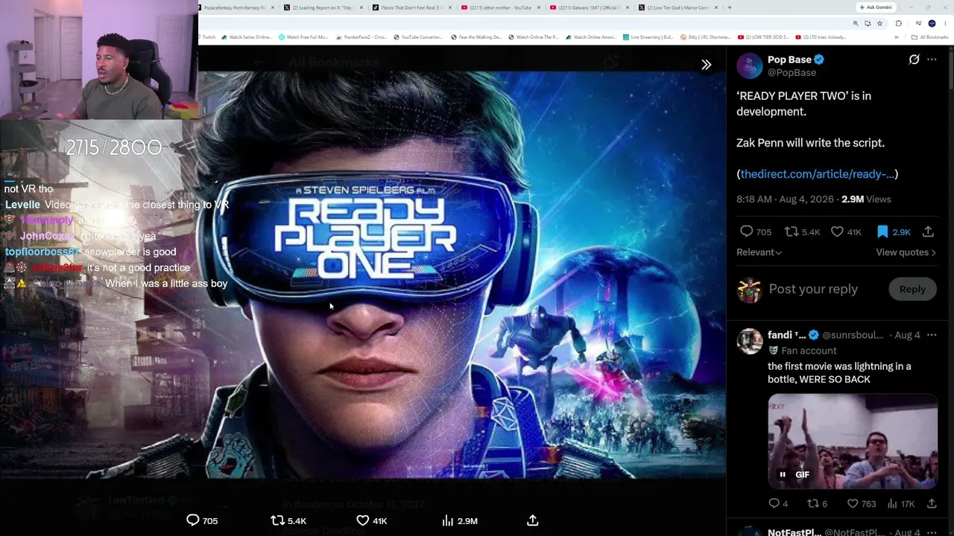Screen dimensions: 954x536
Task: Click the zoom magnifier icon in address bar
Action: tap(856, 23)
